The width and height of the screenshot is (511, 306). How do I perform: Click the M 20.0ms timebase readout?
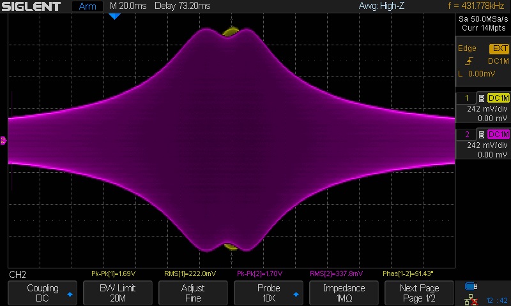point(127,6)
